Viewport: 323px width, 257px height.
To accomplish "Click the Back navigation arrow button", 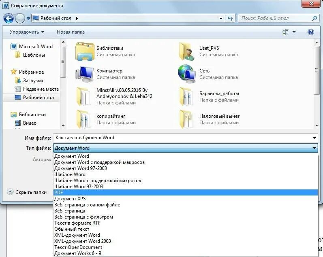I will click(x=9, y=18).
